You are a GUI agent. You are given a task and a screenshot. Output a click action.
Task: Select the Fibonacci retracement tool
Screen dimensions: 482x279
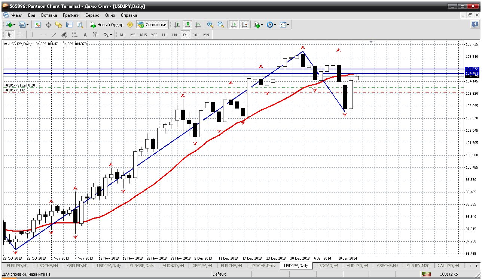click(74, 35)
